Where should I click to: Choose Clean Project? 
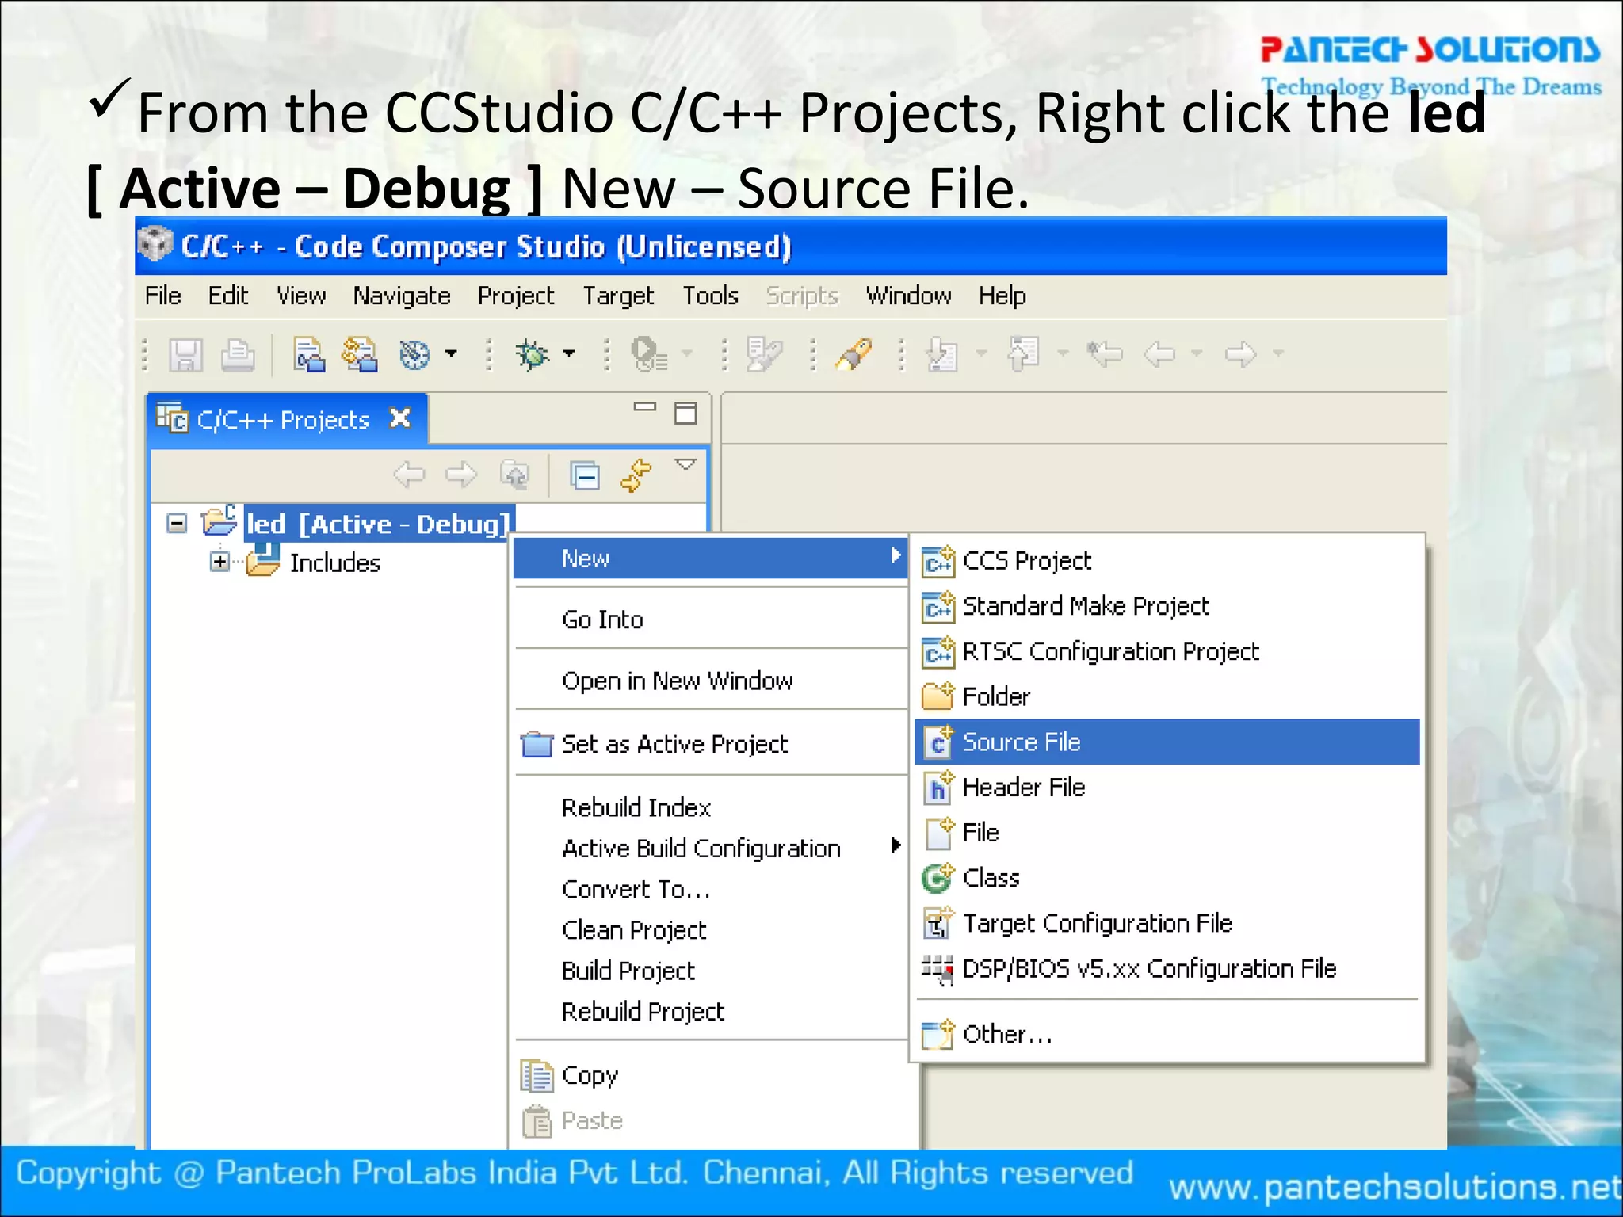710,929
